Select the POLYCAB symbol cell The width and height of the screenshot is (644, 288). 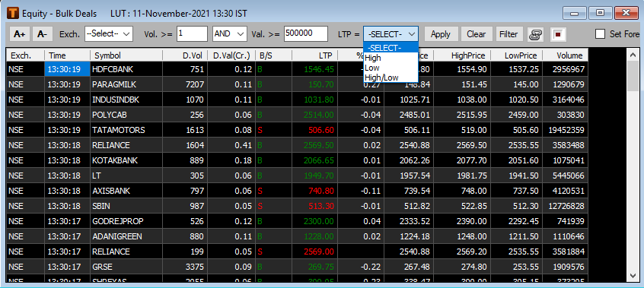pyautogui.click(x=126, y=115)
